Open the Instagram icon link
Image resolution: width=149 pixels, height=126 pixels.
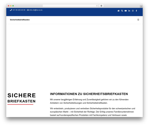tap(133, 11)
